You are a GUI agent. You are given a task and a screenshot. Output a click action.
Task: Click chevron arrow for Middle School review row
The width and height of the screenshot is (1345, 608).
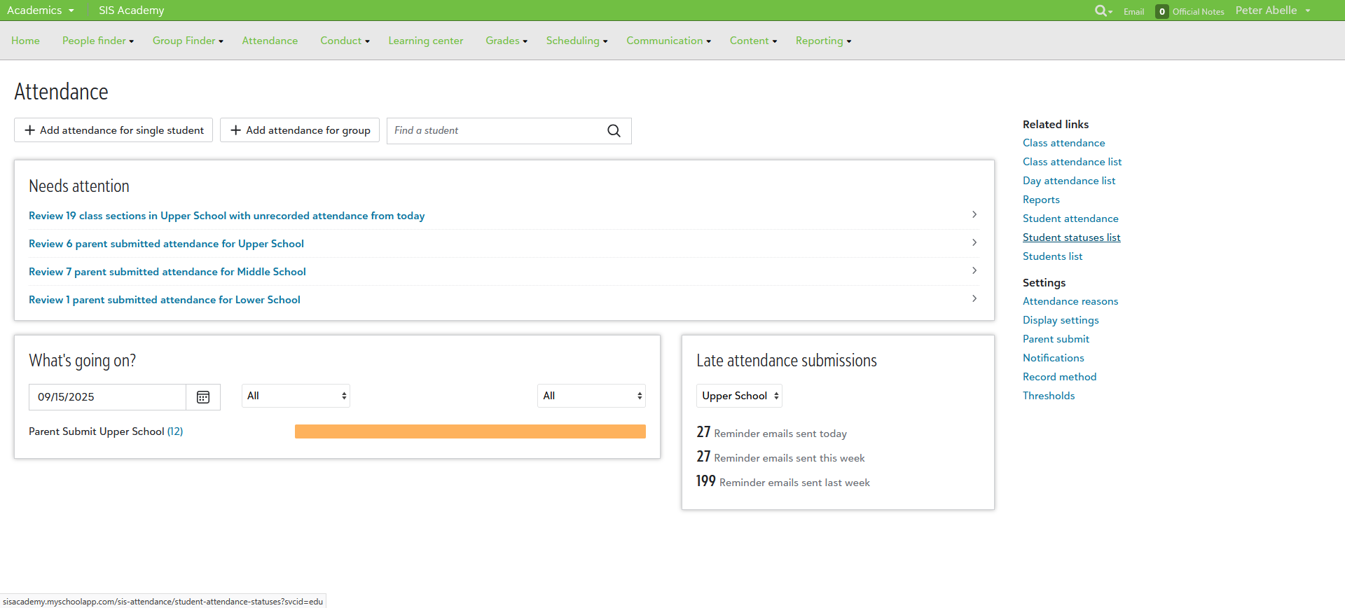tap(974, 271)
